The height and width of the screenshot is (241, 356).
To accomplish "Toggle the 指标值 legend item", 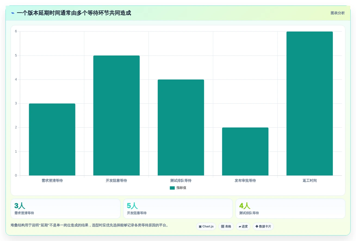I will [178, 188].
